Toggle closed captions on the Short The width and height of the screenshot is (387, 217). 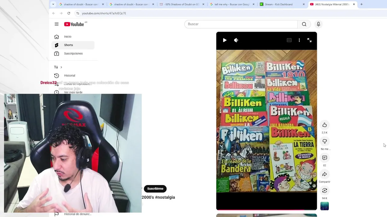coord(289,40)
